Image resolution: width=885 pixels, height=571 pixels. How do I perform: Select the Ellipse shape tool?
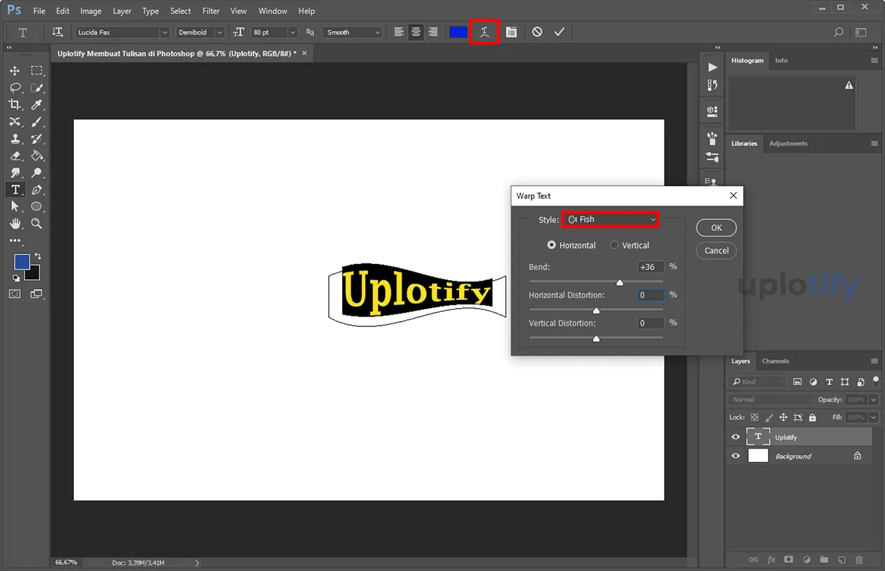point(37,207)
